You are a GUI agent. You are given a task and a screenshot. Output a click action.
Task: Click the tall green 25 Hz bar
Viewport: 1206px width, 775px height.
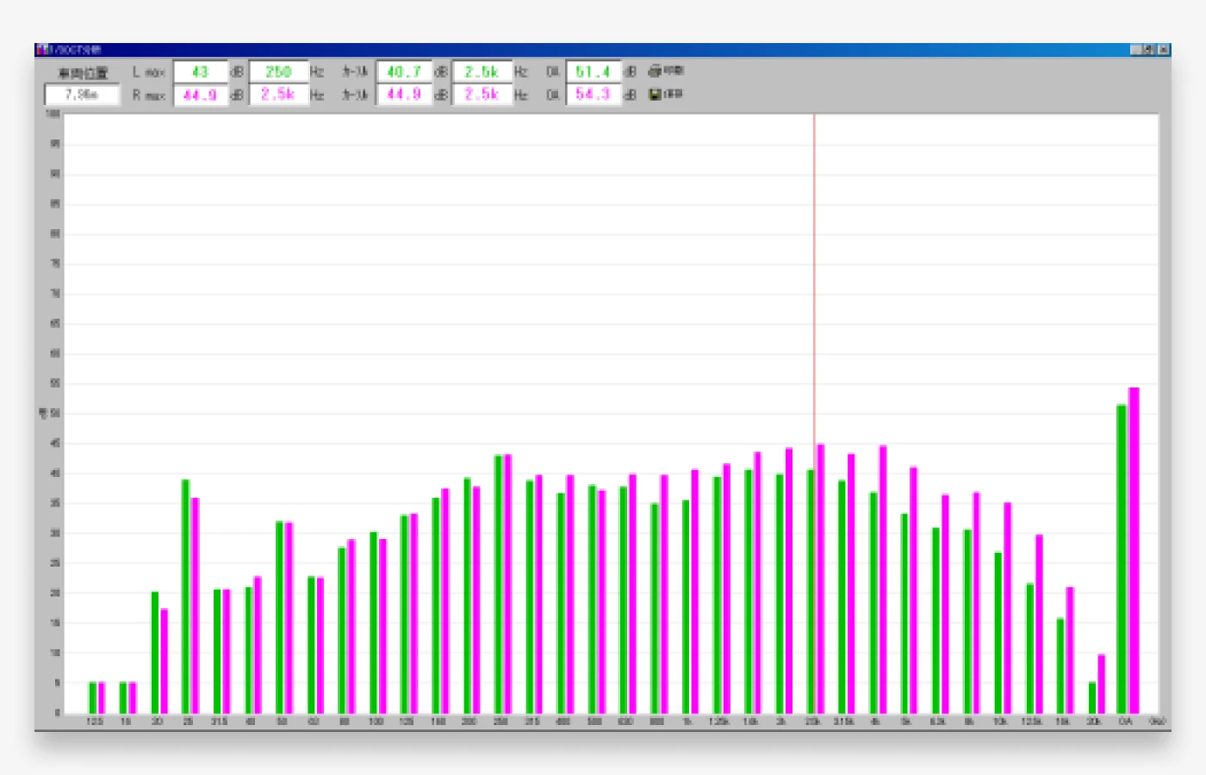[x=185, y=596]
